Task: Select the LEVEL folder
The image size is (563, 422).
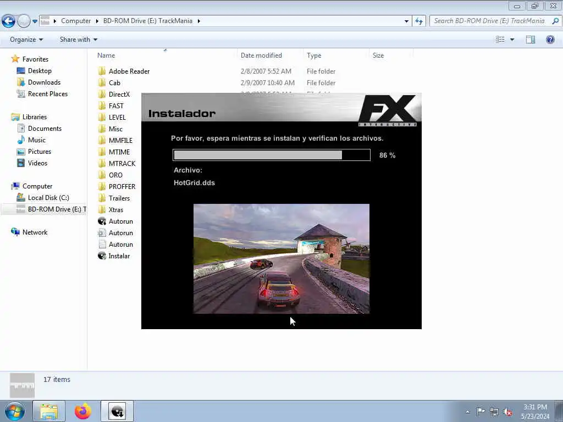Action: tap(117, 118)
